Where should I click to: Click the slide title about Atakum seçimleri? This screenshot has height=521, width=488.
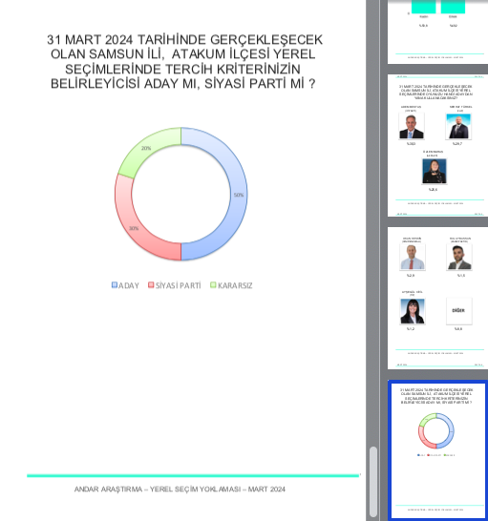(x=184, y=61)
